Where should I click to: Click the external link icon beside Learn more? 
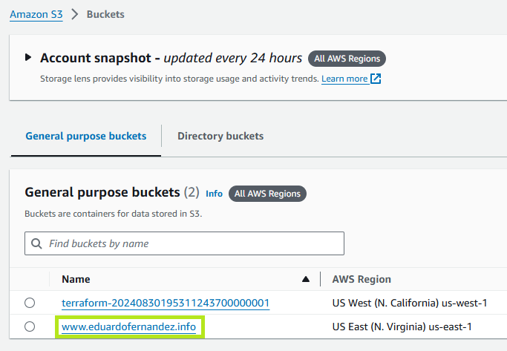click(x=376, y=79)
